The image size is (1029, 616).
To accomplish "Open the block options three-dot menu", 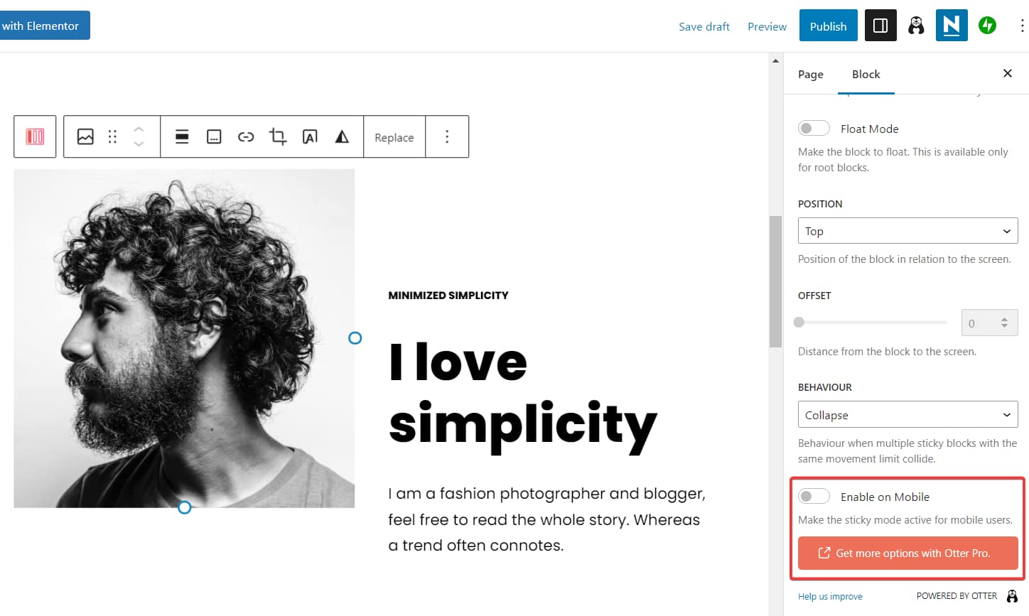I will tap(447, 136).
